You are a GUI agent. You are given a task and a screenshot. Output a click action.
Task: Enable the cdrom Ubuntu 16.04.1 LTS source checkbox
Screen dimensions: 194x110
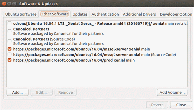tap(10, 23)
